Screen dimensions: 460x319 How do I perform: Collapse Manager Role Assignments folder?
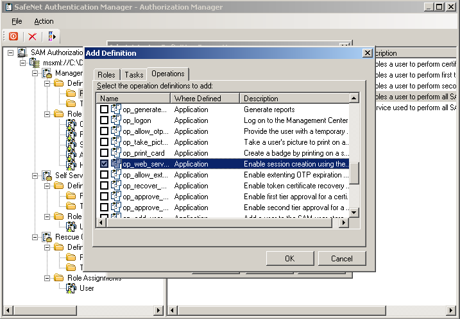[47, 114]
